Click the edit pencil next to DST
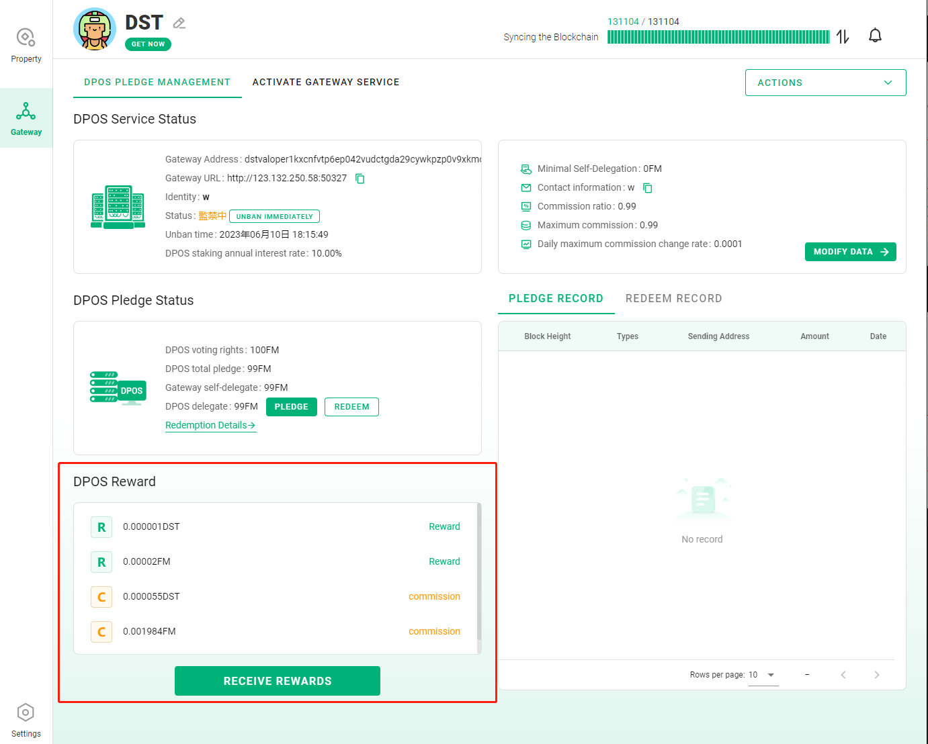928x744 pixels. coord(179,24)
